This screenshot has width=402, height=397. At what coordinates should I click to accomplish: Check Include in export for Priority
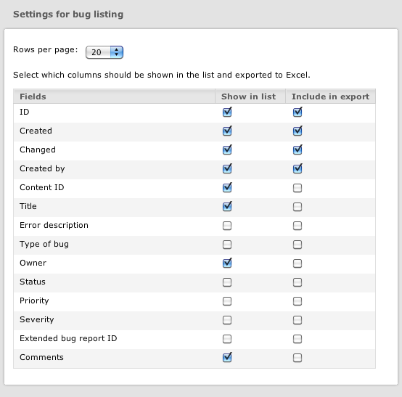(x=298, y=301)
